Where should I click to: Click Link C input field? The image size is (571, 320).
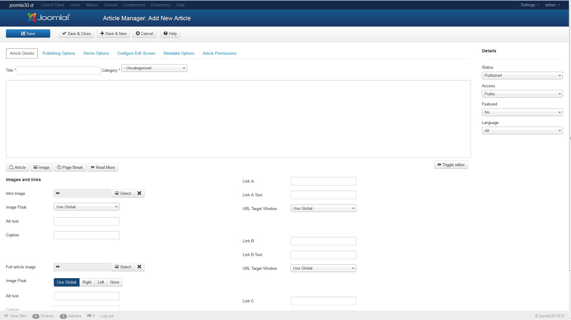(x=323, y=301)
